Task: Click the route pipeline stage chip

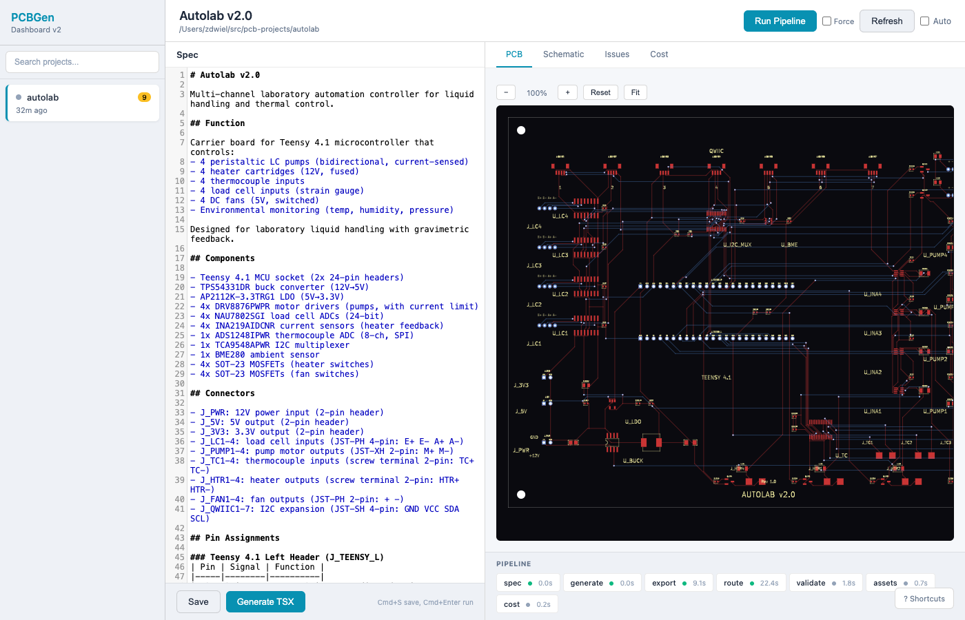Action: [x=751, y=583]
